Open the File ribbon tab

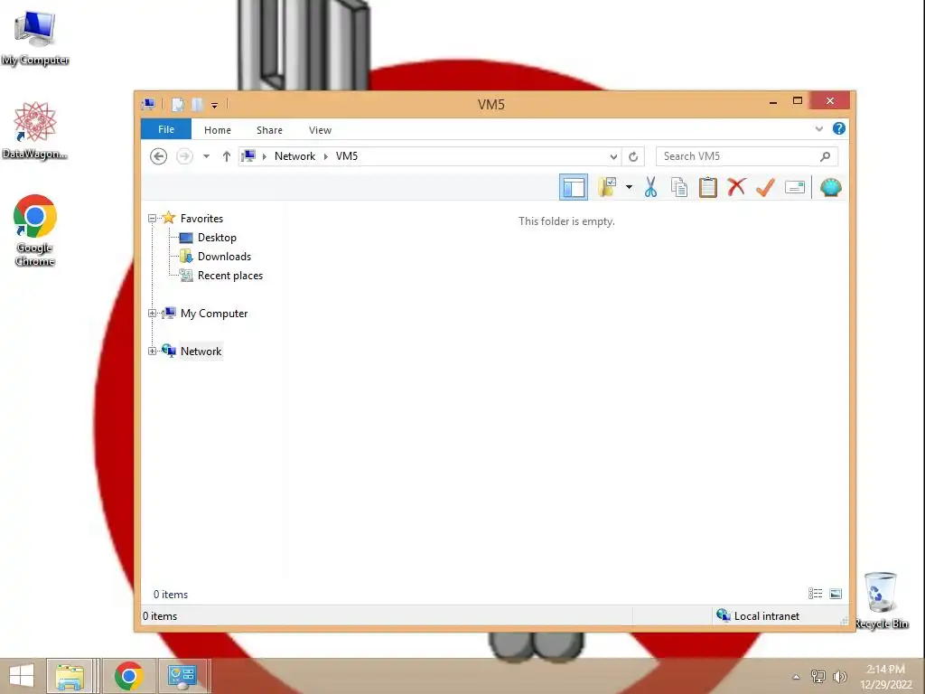(166, 129)
